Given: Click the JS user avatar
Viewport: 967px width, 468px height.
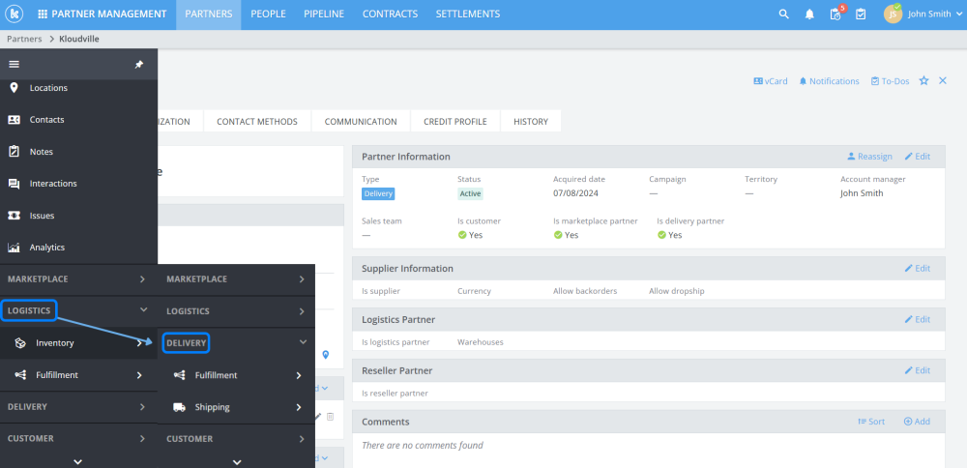Looking at the screenshot, I should (893, 15).
